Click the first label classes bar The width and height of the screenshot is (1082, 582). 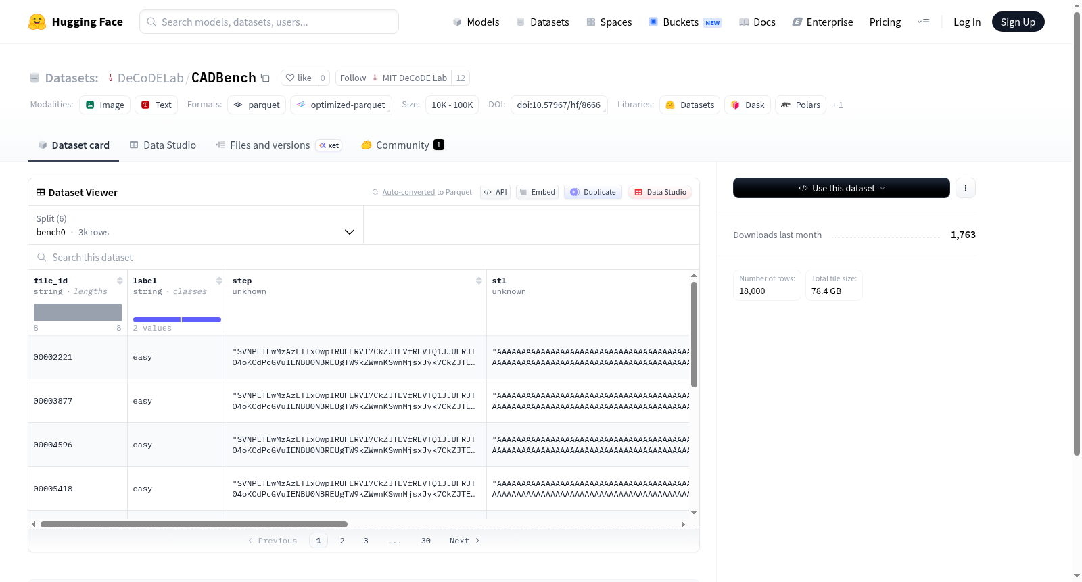click(157, 320)
